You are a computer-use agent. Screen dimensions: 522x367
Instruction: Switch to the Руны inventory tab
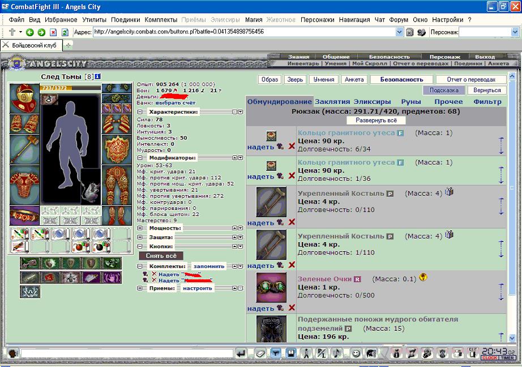click(x=411, y=102)
